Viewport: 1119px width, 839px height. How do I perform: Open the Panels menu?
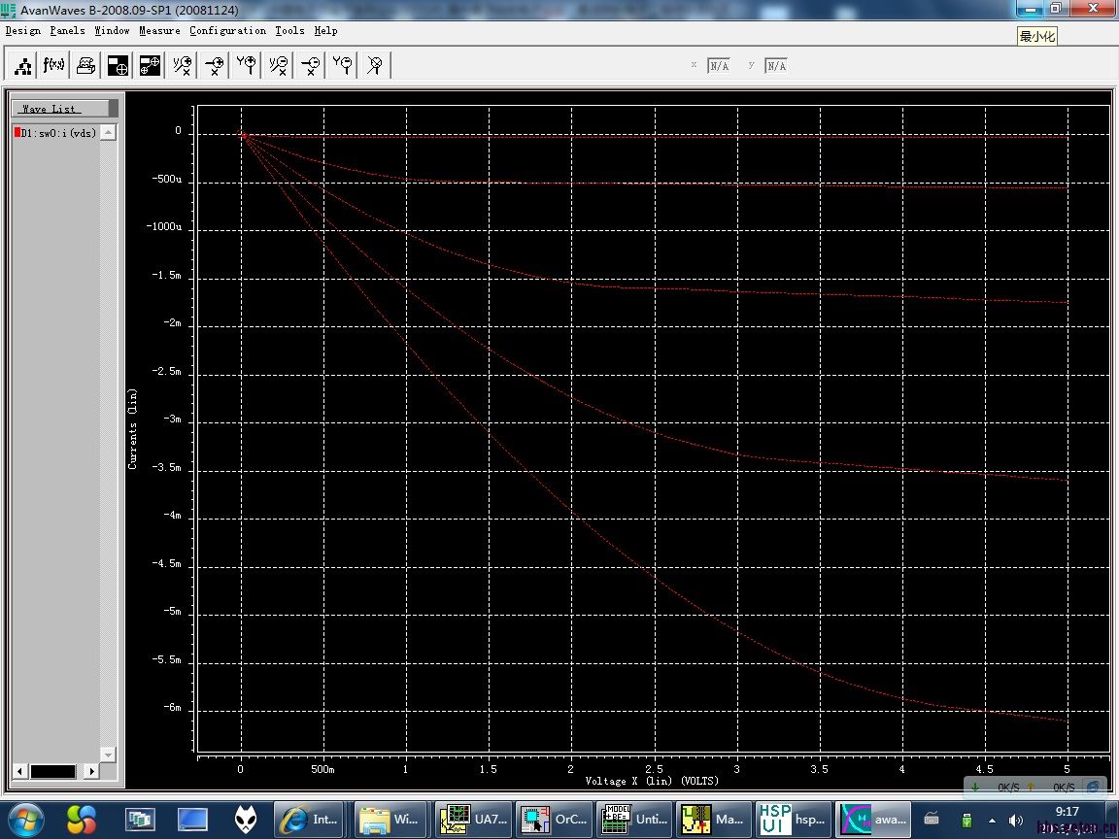(x=67, y=31)
